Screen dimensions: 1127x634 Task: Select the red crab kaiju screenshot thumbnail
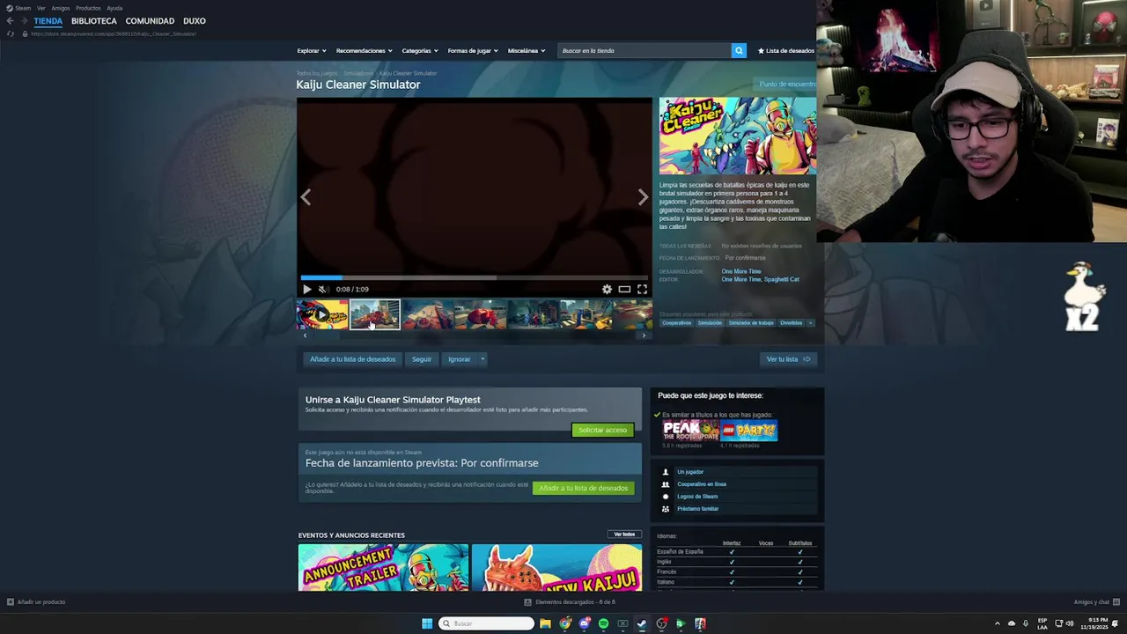[481, 314]
